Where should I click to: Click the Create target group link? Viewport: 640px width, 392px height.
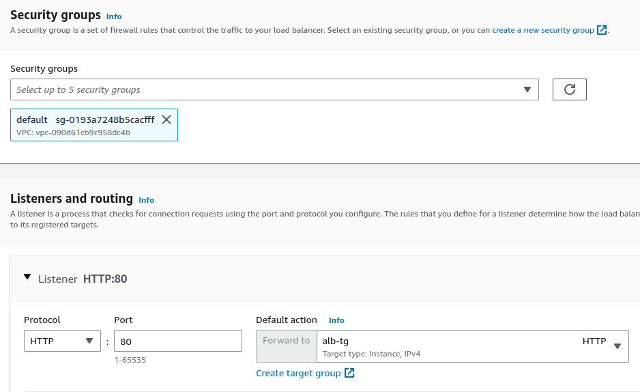click(298, 373)
